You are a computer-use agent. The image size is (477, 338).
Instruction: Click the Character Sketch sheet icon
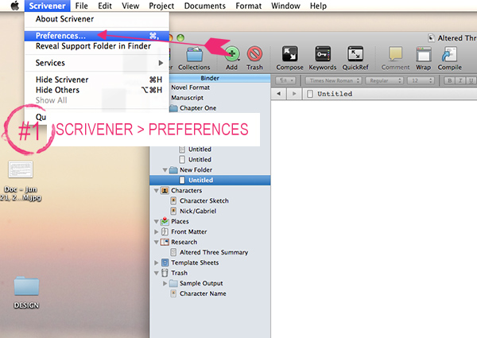173,200
